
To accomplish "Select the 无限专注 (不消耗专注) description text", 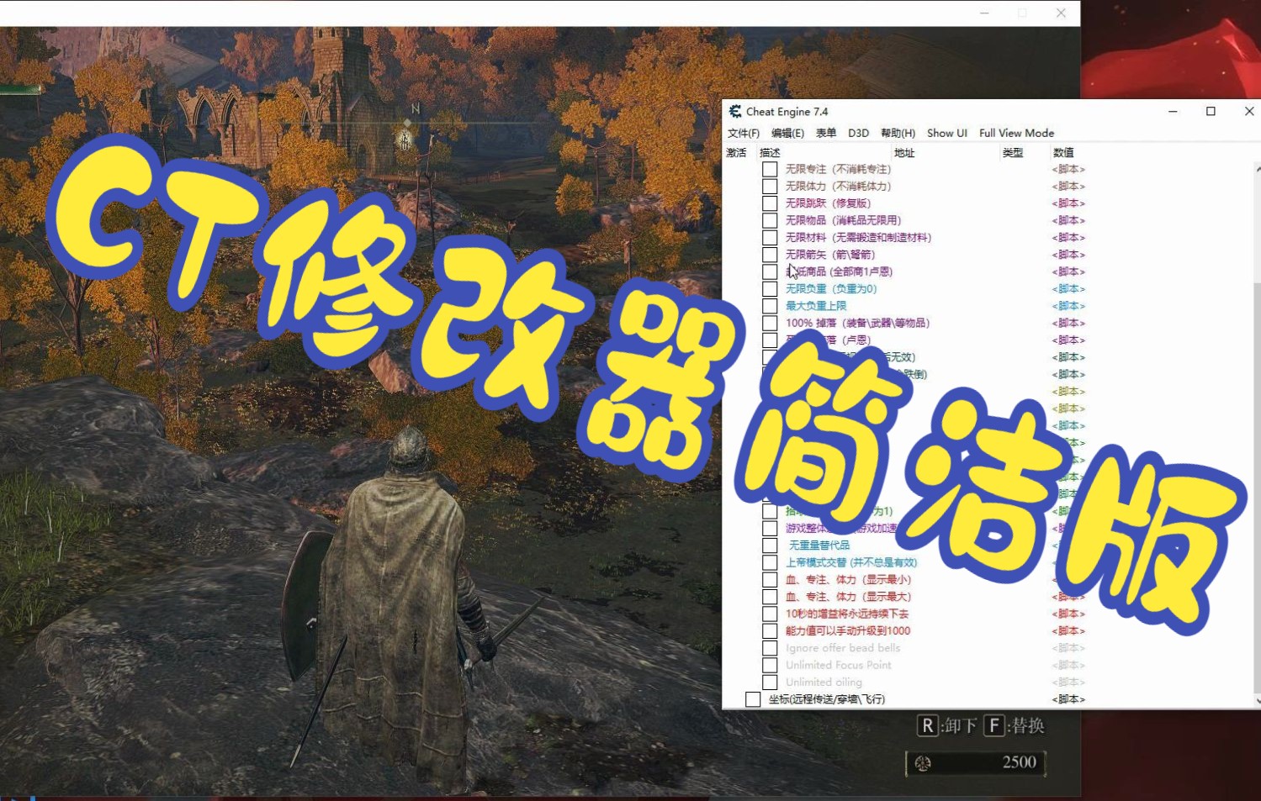I will pos(838,169).
